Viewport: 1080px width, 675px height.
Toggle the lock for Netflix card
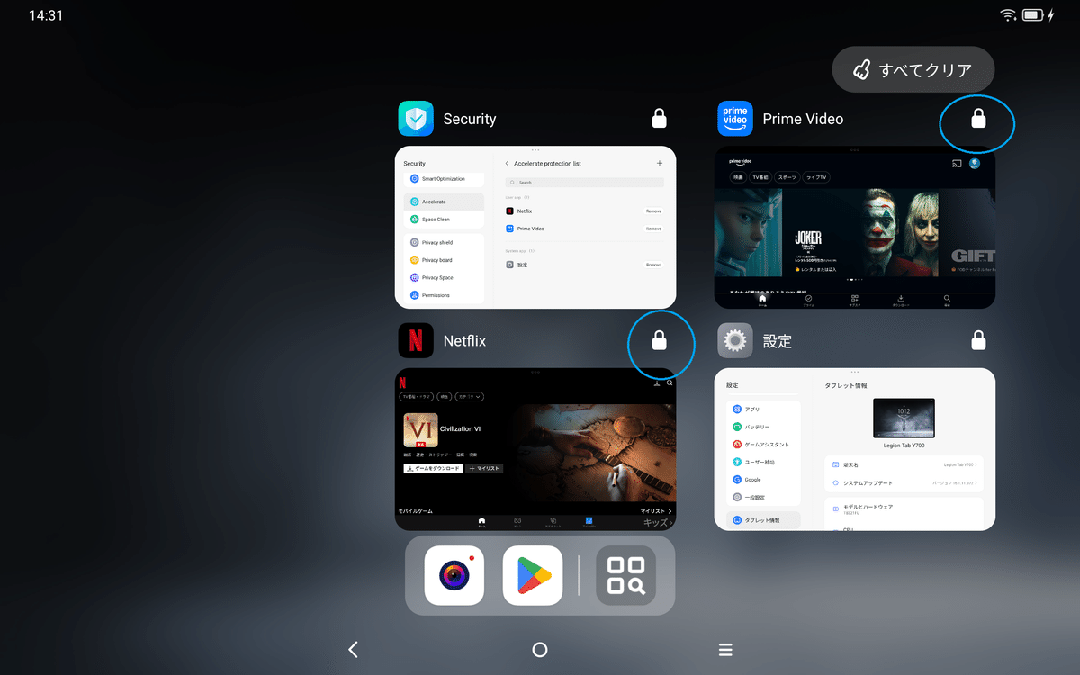[x=660, y=340]
